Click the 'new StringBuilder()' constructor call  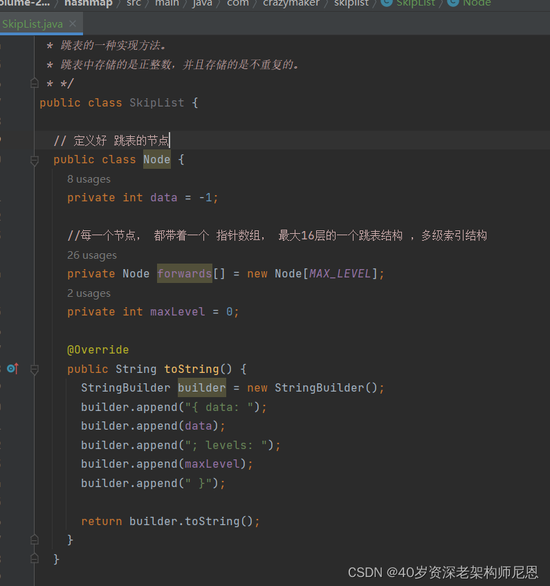click(313, 387)
